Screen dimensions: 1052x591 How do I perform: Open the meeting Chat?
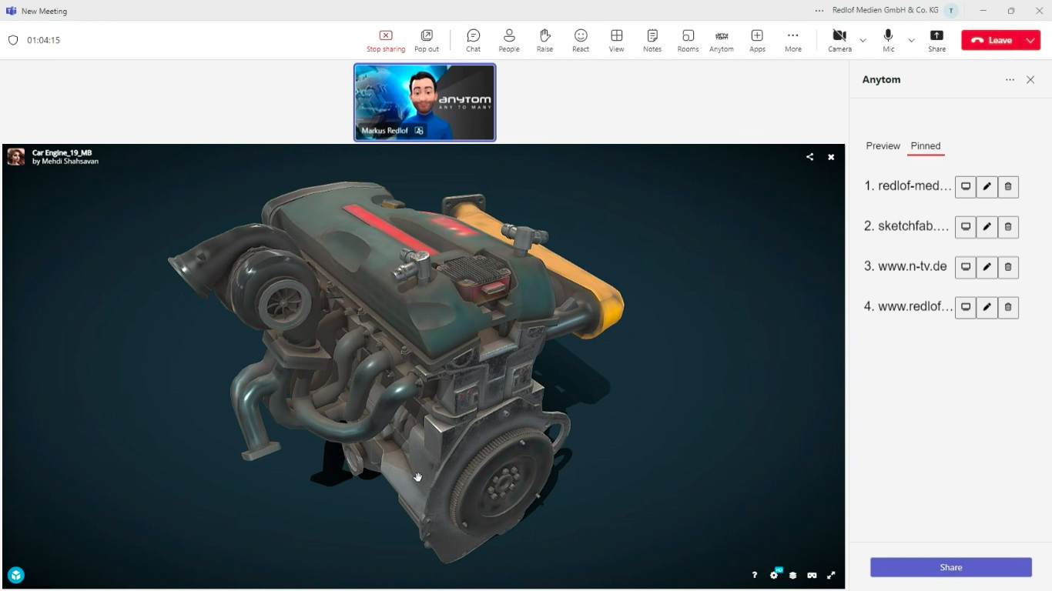474,41
